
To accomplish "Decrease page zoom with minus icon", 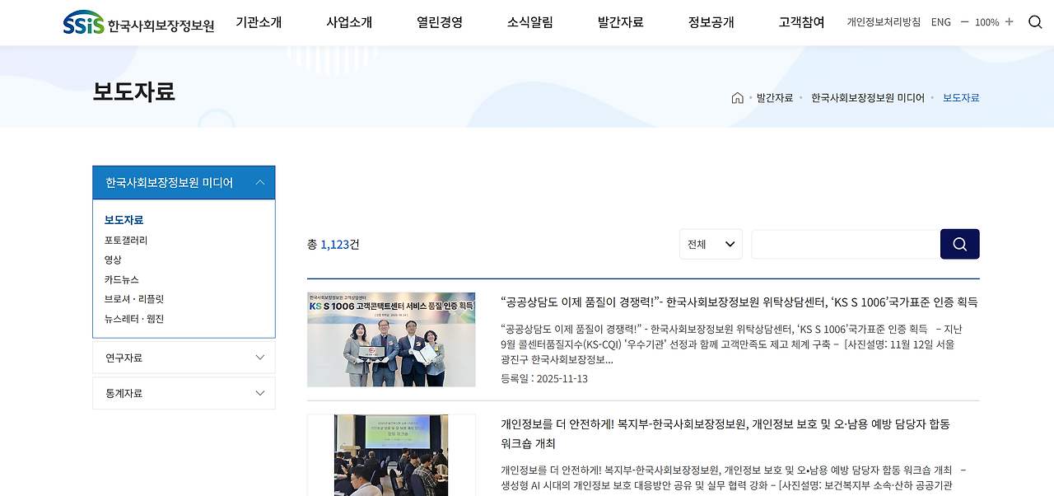I will [964, 22].
